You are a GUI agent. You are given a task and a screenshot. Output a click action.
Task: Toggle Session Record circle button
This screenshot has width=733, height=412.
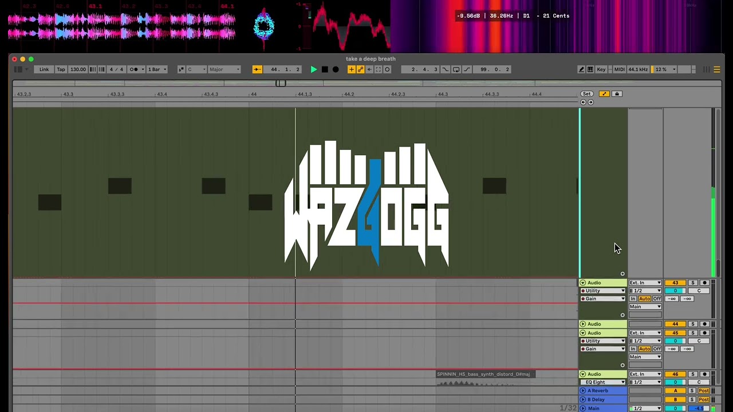[x=387, y=69]
